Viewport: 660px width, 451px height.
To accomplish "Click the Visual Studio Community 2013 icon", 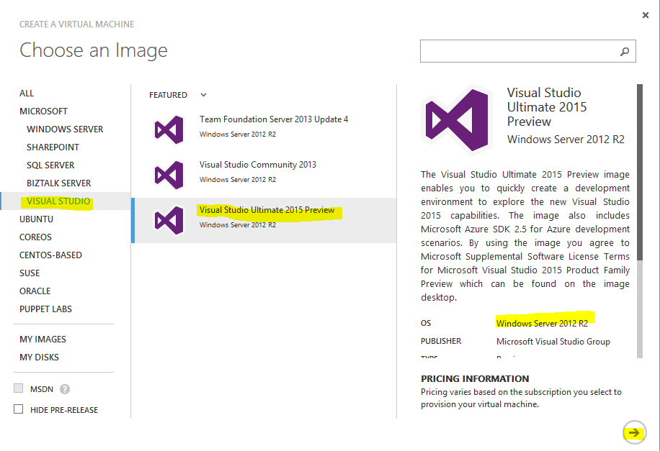I will (169, 175).
